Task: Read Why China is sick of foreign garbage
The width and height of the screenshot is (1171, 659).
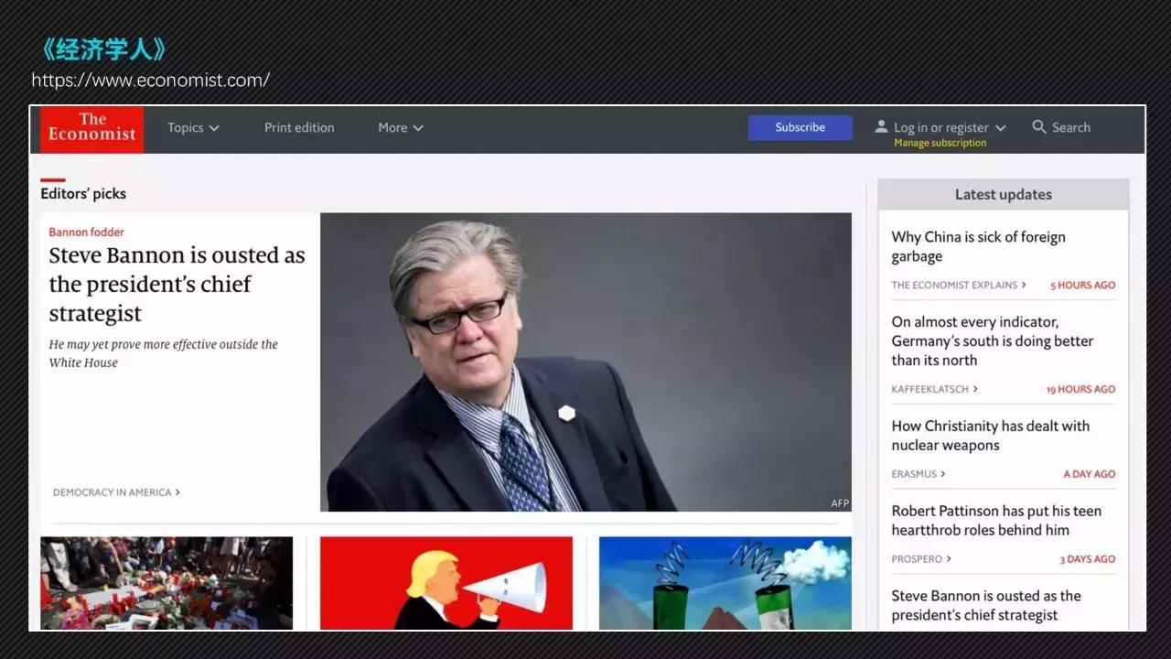Action: coord(978,247)
